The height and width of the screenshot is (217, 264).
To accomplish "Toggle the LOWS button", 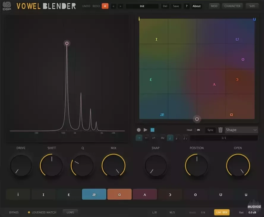I will click(x=70, y=212).
